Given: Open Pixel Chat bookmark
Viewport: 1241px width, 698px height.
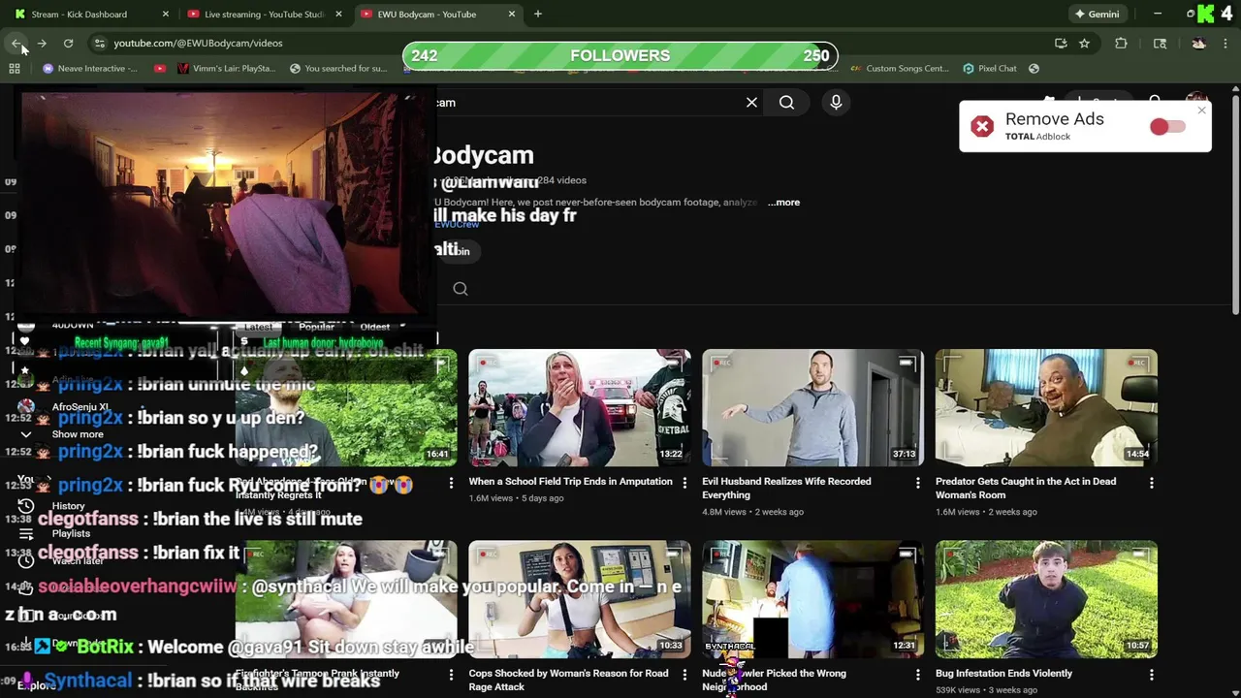Looking at the screenshot, I should pyautogui.click(x=989, y=68).
